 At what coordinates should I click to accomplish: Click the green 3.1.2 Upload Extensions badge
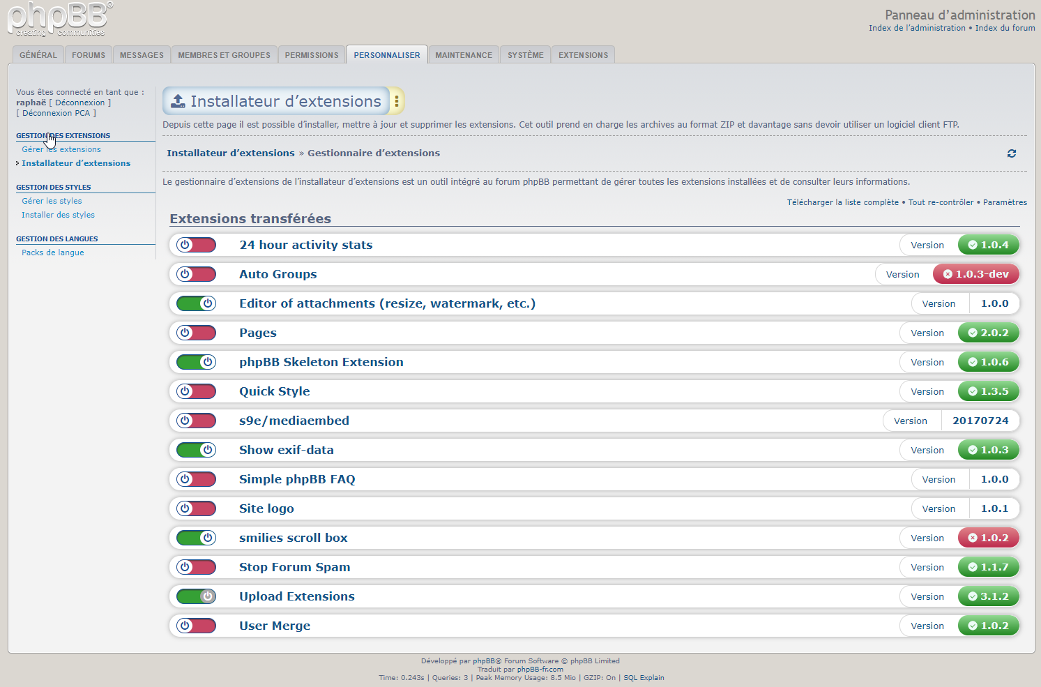[x=988, y=596]
